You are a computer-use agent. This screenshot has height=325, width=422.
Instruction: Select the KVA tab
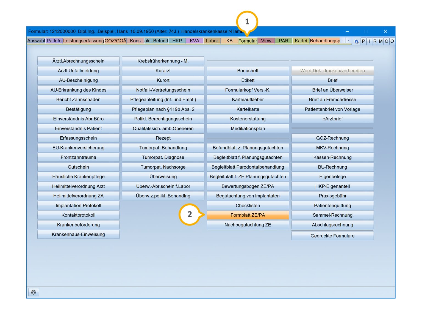(x=195, y=41)
